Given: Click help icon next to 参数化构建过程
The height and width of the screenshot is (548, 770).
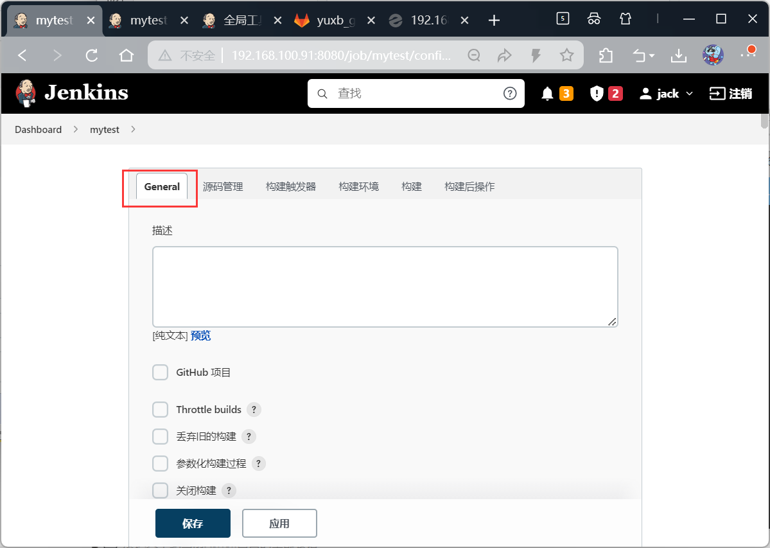Looking at the screenshot, I should 259,464.
